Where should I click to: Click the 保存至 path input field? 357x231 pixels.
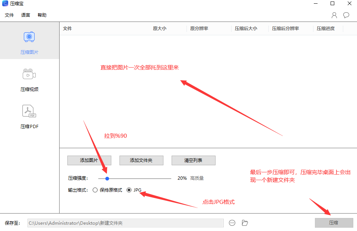[x=125, y=223]
